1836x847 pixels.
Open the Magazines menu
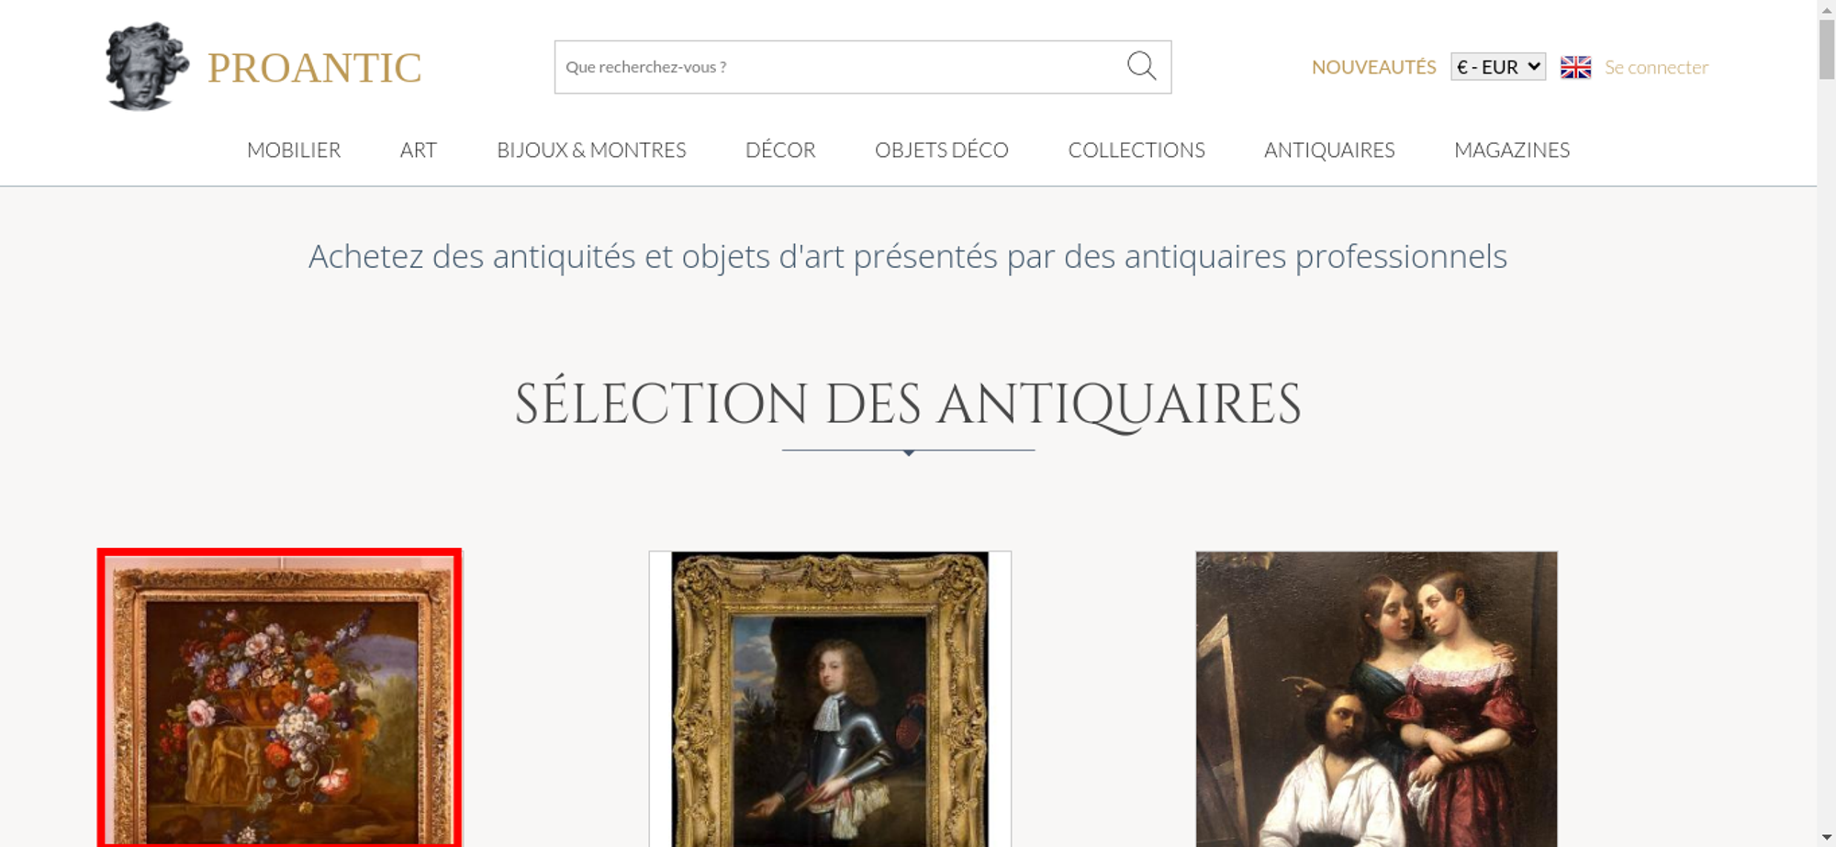point(1512,150)
